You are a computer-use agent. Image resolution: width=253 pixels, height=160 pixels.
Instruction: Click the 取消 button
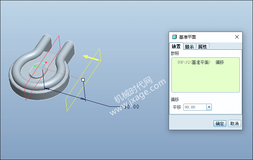(x=235, y=123)
